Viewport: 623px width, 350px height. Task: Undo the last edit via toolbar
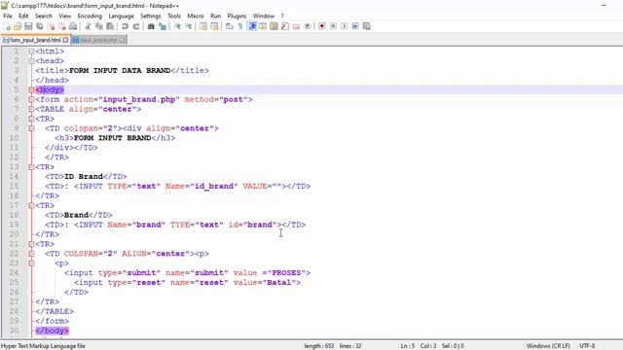point(125,26)
